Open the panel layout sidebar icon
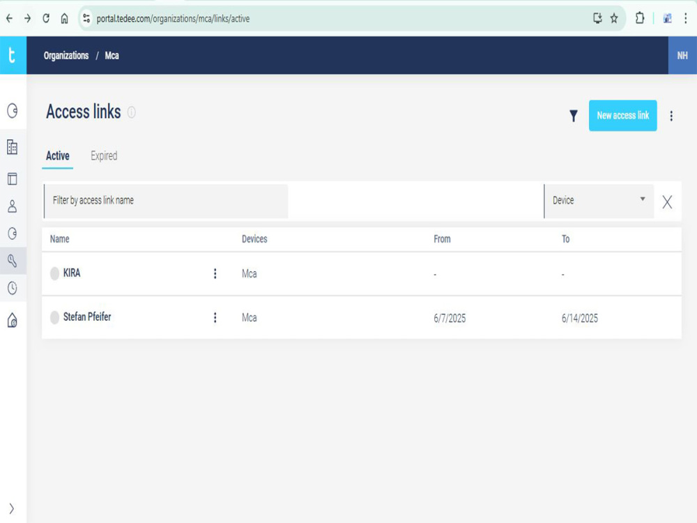The image size is (697, 523). [13, 179]
